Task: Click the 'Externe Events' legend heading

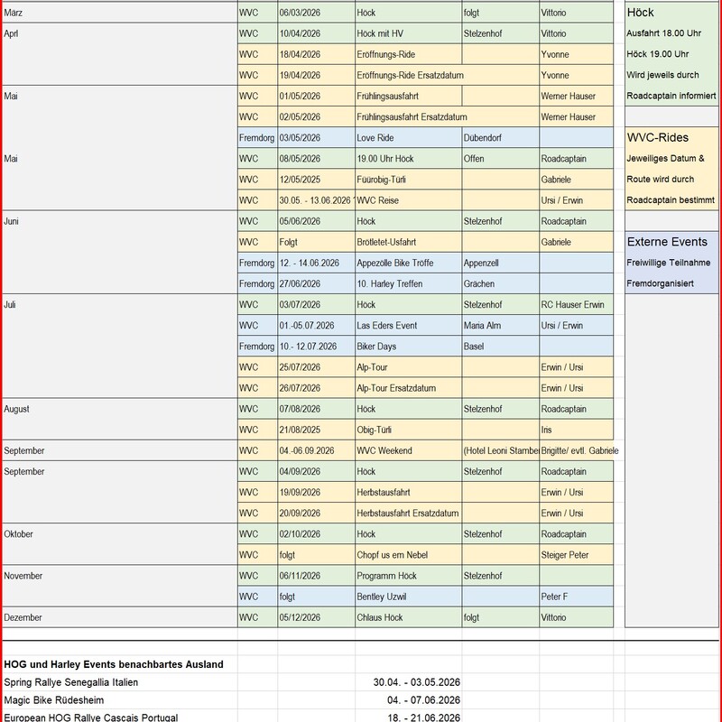Action: pos(667,242)
